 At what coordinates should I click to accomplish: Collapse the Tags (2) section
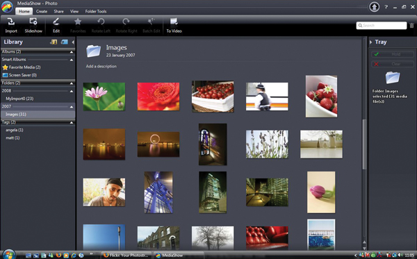point(72,122)
